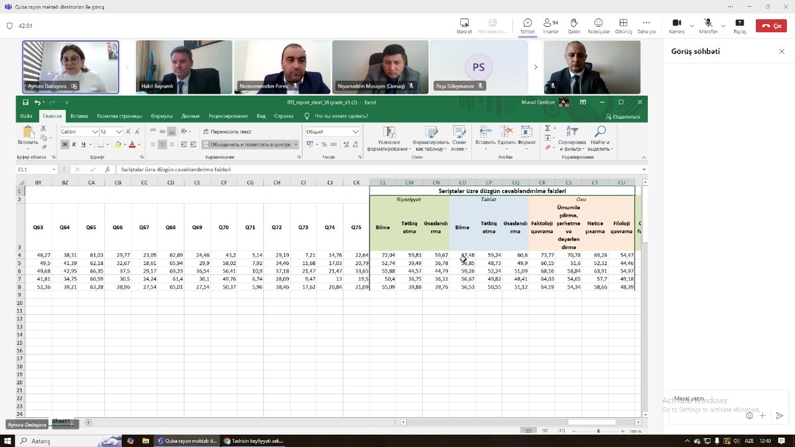Open the Общий number format dropdown

(355, 132)
